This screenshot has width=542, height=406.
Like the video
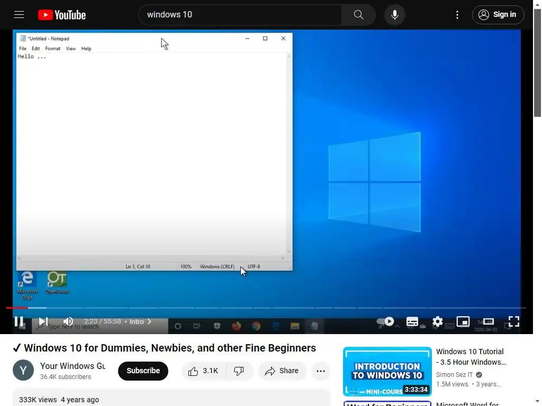204,371
